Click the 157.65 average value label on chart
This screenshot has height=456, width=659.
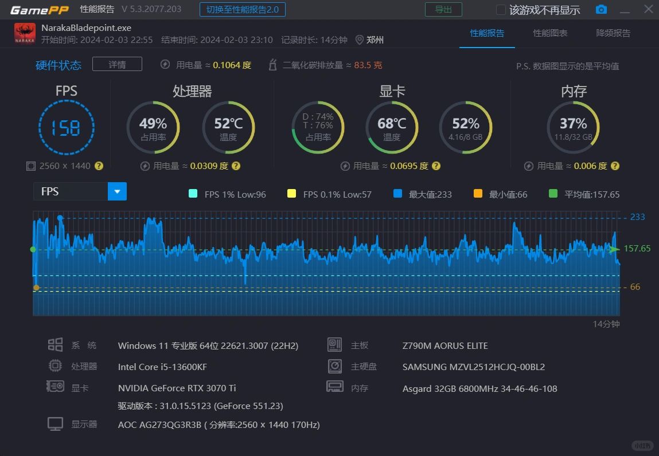(x=637, y=249)
